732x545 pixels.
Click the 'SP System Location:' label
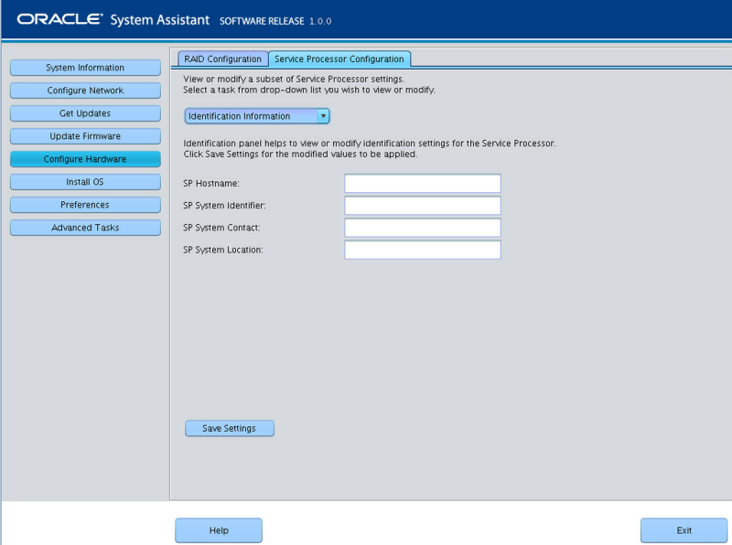222,251
